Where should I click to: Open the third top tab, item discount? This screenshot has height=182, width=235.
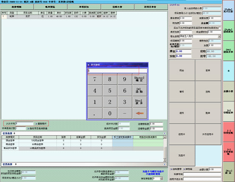tap(84, 7)
